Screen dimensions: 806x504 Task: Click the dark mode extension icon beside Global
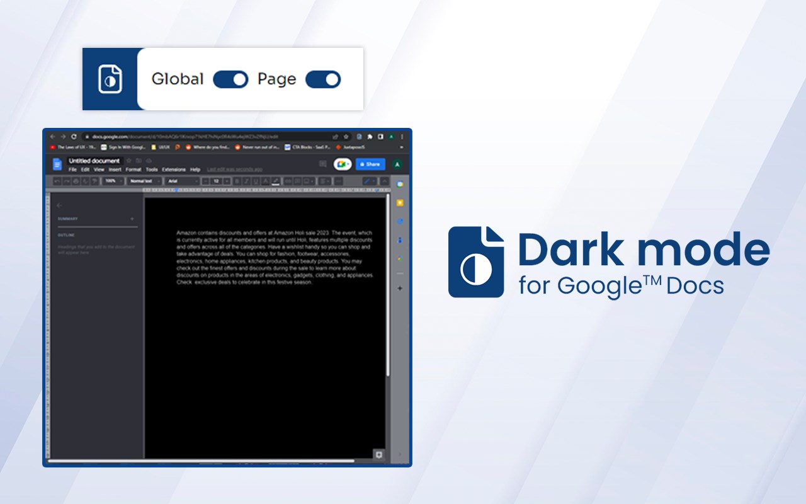[110, 79]
